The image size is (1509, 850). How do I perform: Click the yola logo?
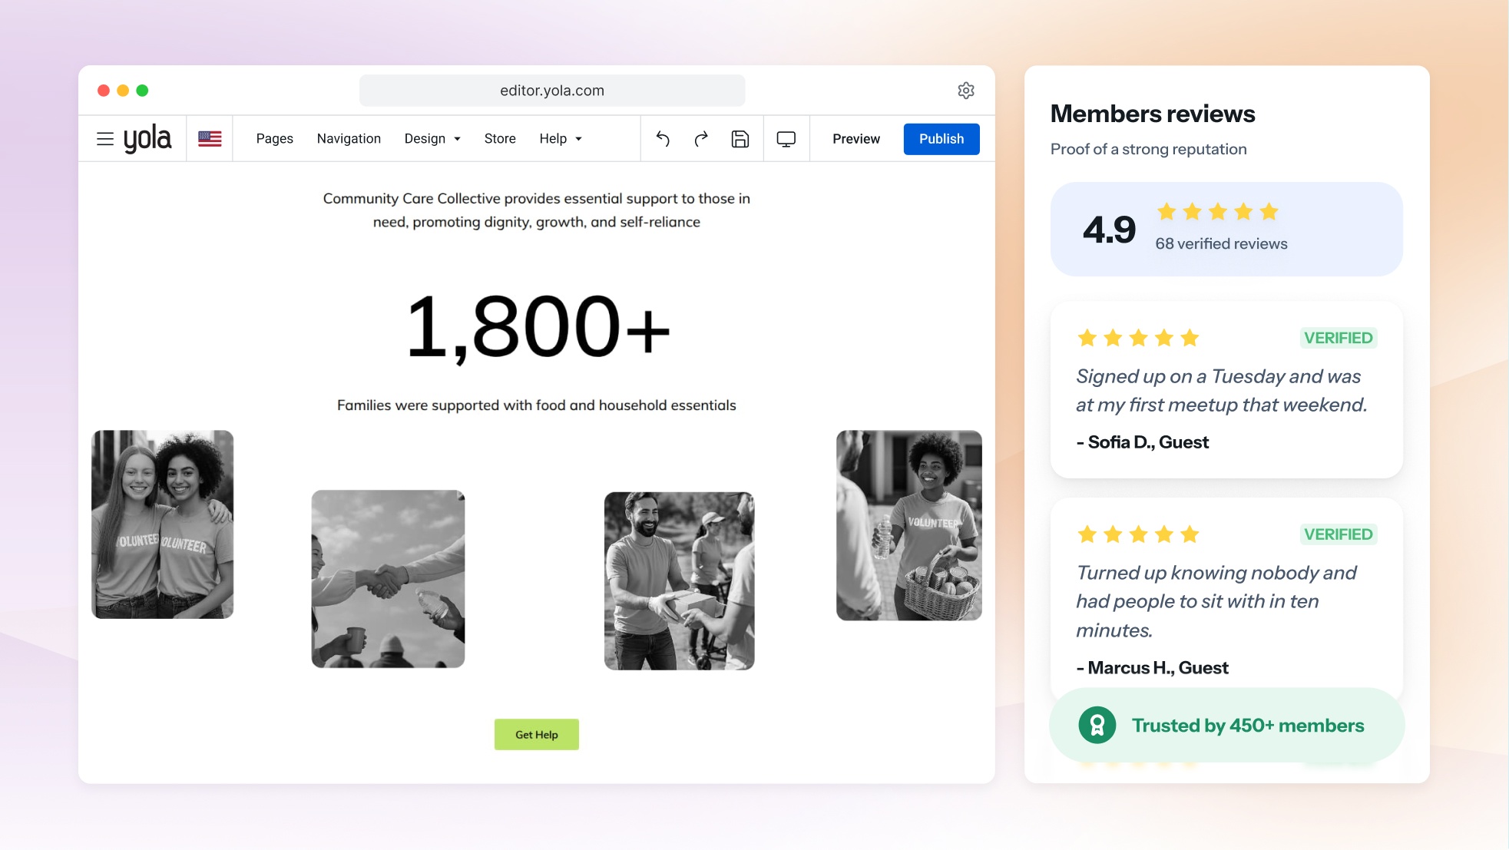point(147,139)
